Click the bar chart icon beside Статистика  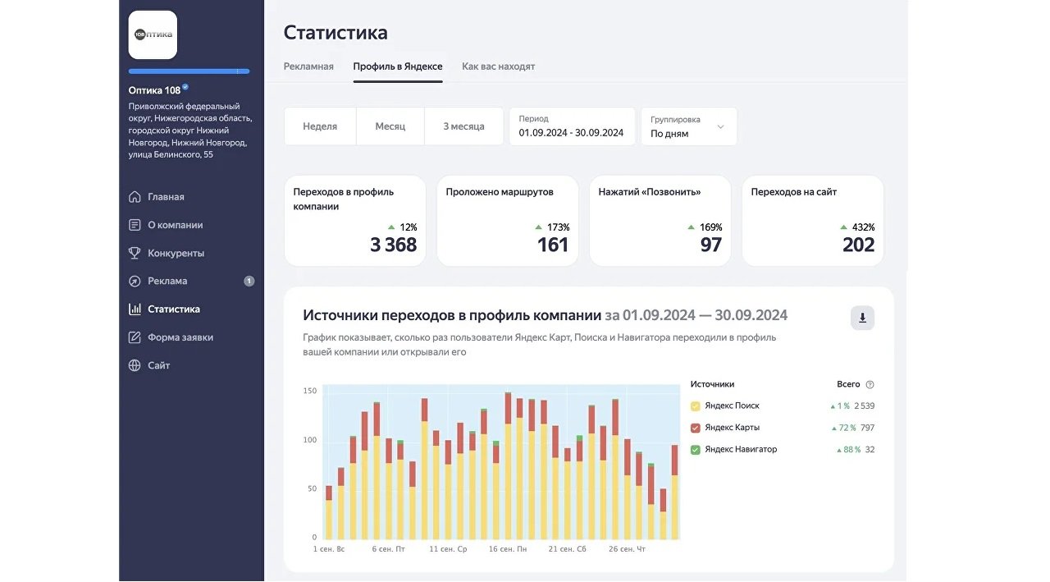(x=135, y=309)
